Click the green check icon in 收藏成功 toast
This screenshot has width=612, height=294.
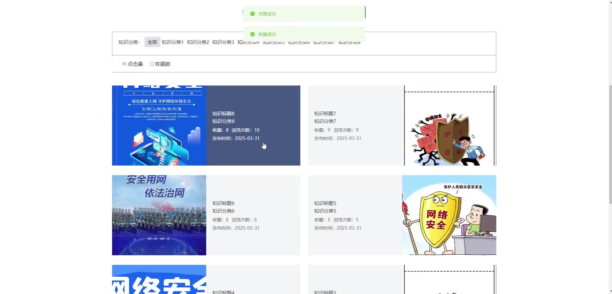click(x=252, y=34)
